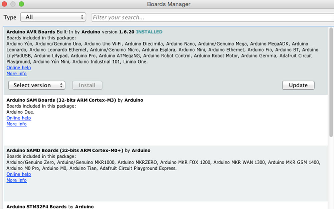
Task: Click the green zoom window button
Action: click(x=21, y=4)
